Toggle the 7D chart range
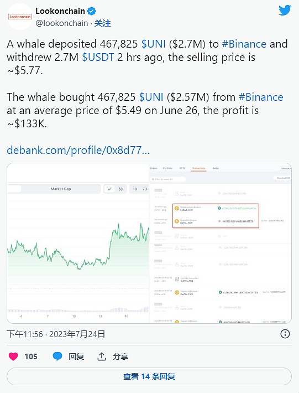 (145, 189)
